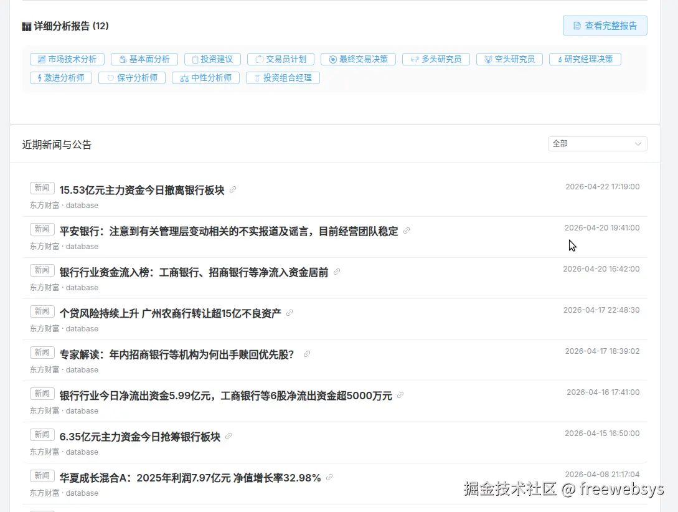Click the 新闻 badge on the first news item
The image size is (678, 512).
(42, 187)
